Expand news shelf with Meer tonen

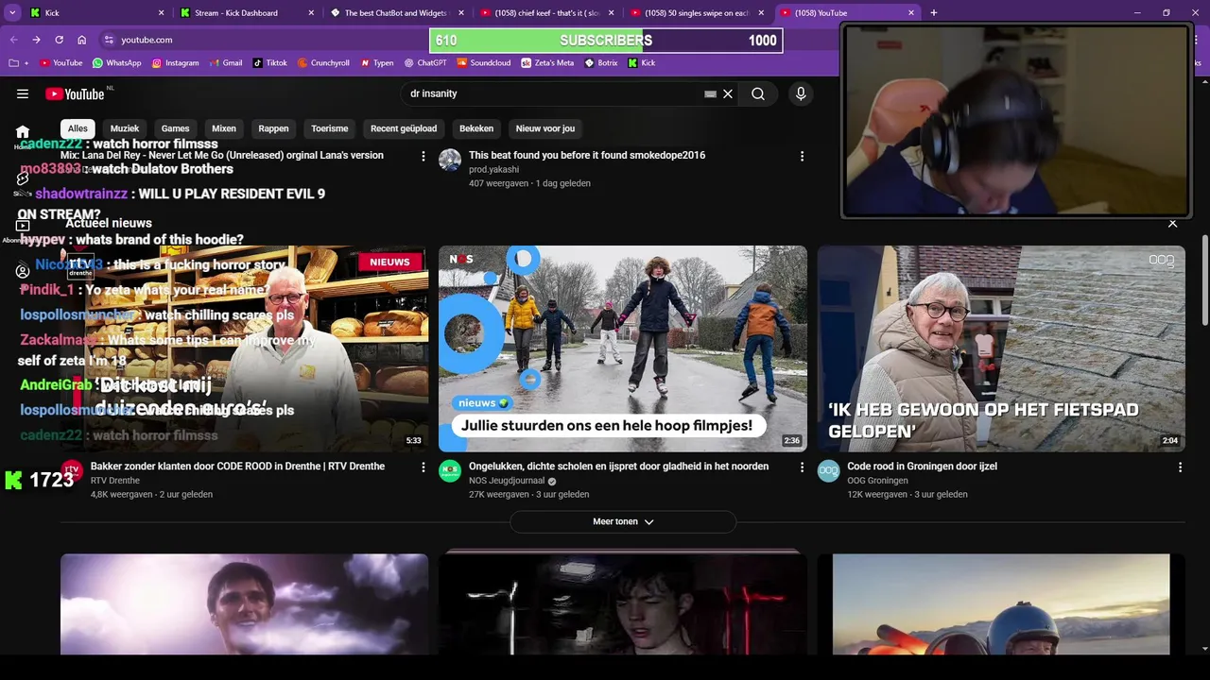[623, 521]
